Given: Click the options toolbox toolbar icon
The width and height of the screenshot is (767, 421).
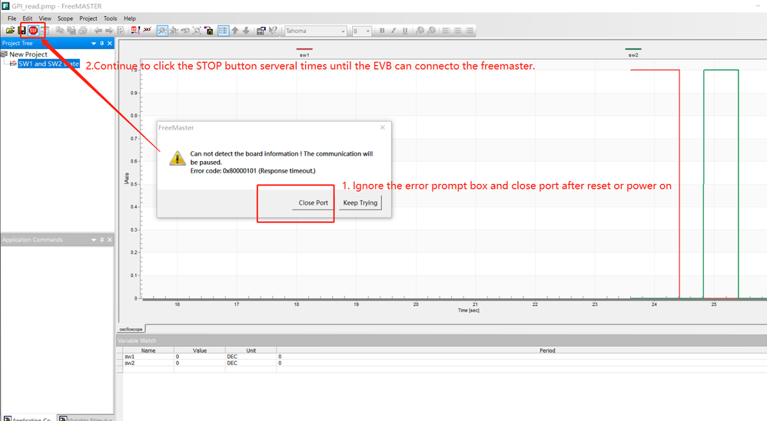Looking at the screenshot, I should [x=261, y=30].
